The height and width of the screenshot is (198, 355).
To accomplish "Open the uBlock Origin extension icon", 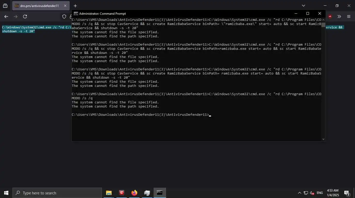I will click(x=330, y=16).
